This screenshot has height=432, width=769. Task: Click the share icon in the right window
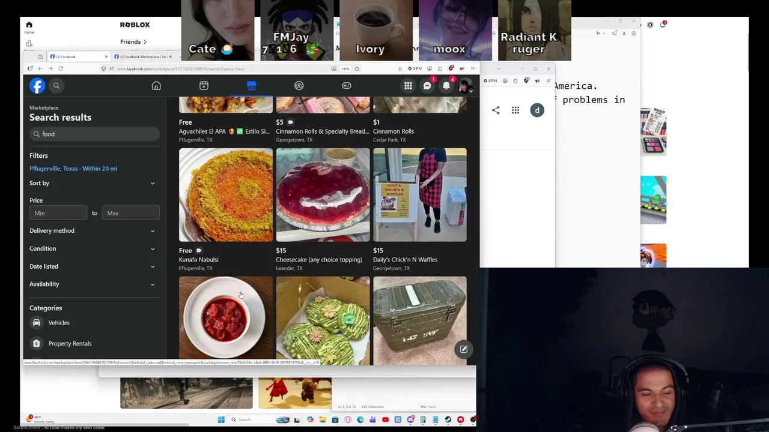pos(496,110)
